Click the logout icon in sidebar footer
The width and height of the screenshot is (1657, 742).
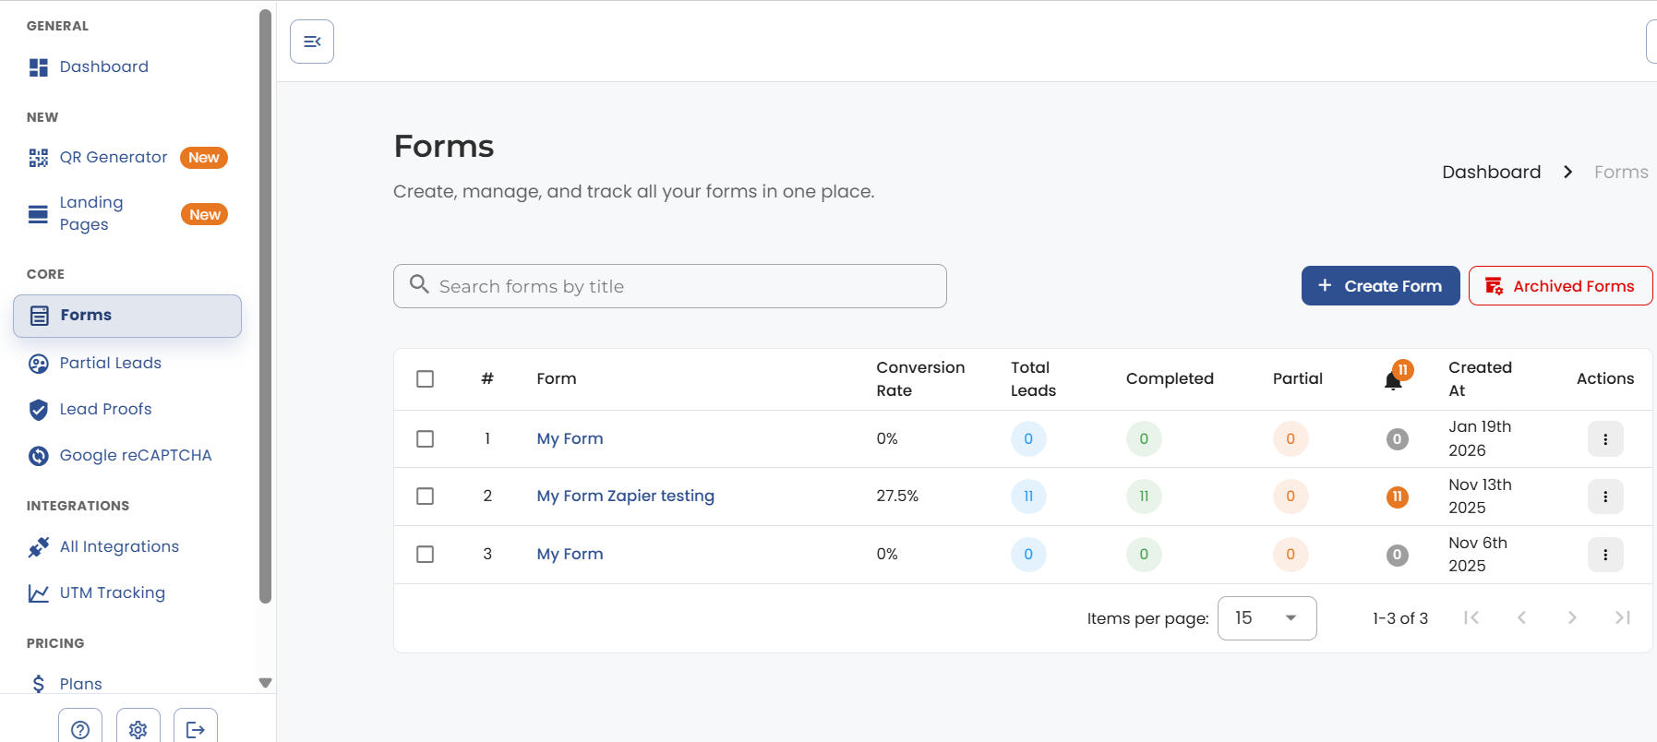[x=196, y=729]
